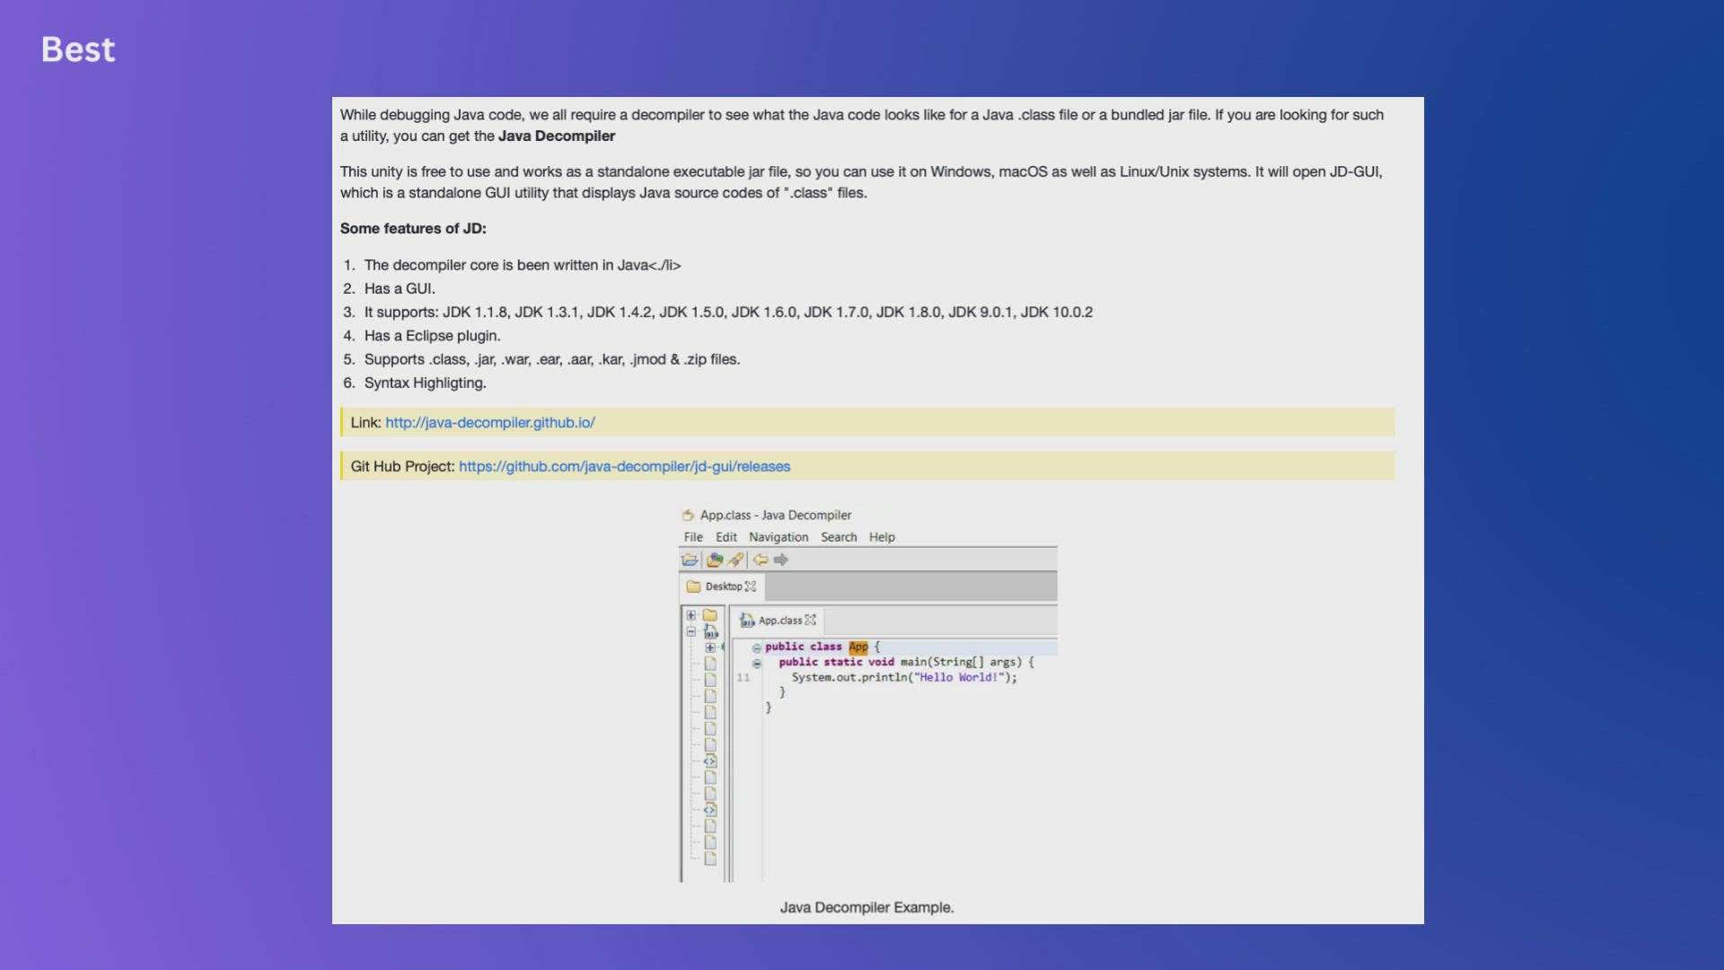Click the Syntax Highligting list item
The width and height of the screenshot is (1724, 970).
click(426, 383)
